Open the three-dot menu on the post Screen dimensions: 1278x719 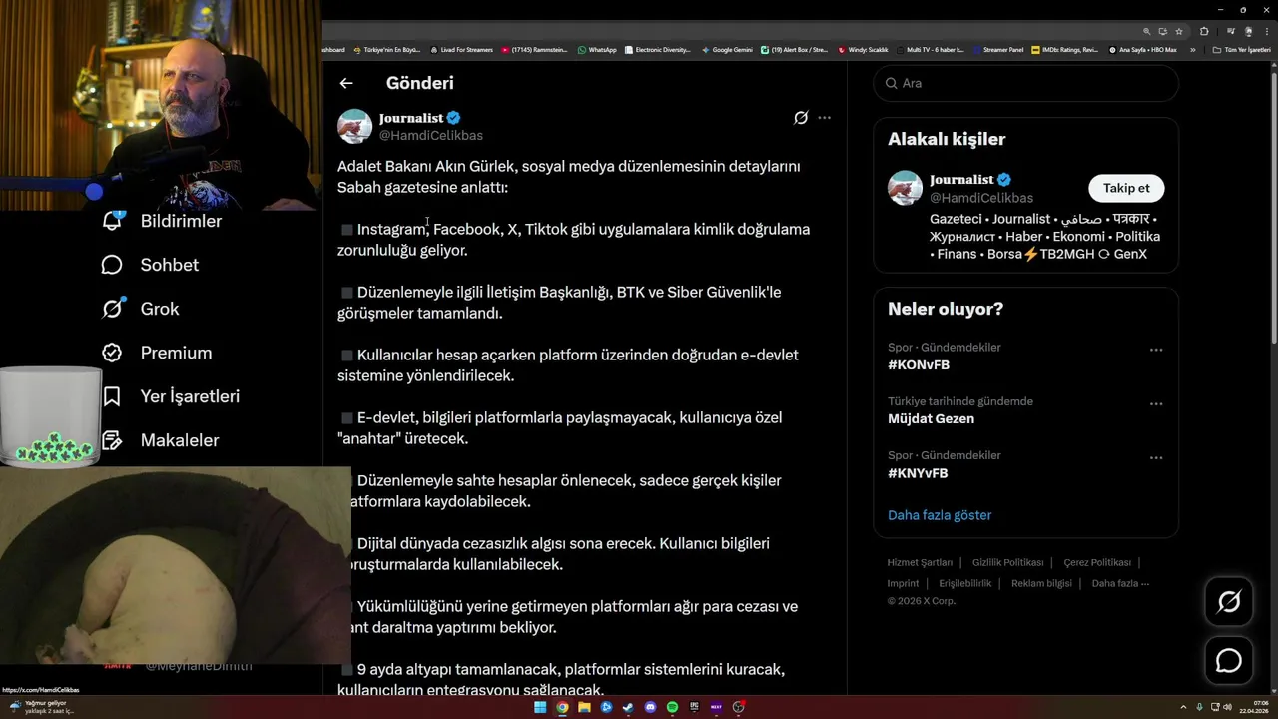[x=824, y=118]
